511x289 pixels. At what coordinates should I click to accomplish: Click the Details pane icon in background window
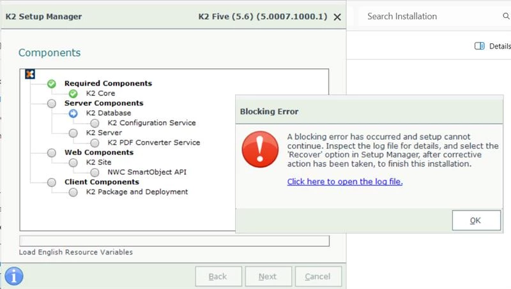coord(480,46)
